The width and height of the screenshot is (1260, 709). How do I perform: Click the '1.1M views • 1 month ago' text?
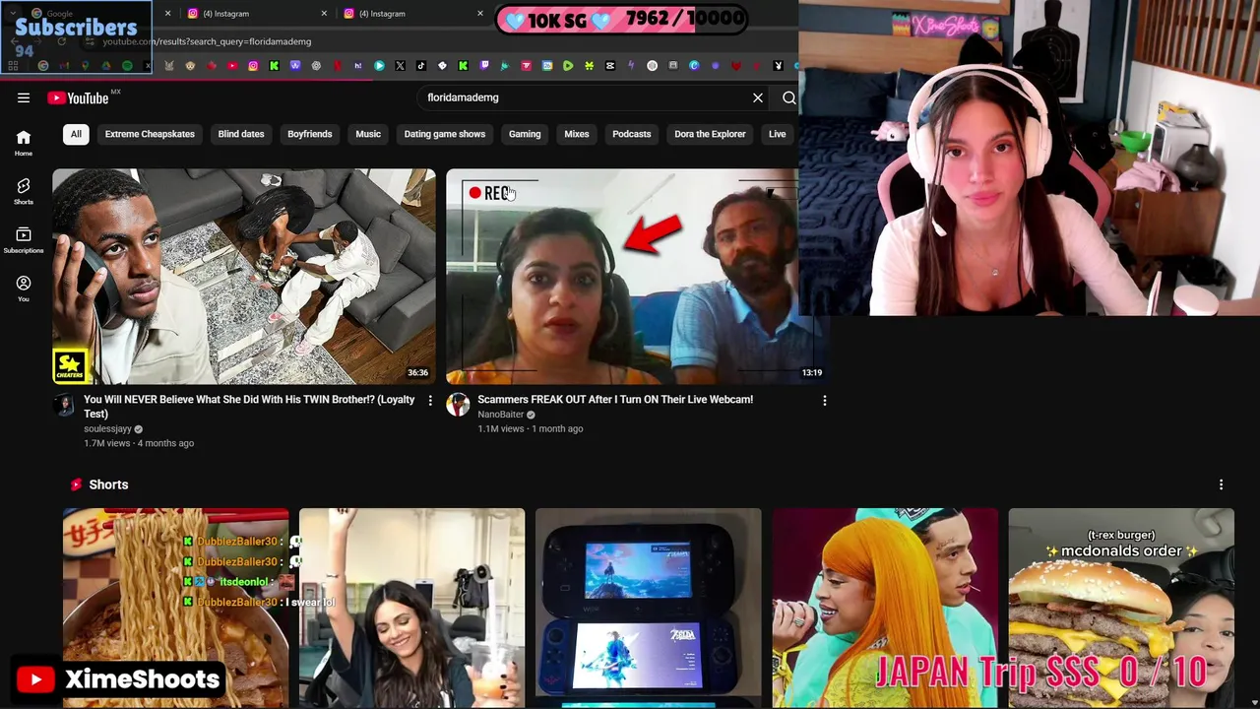(531, 428)
